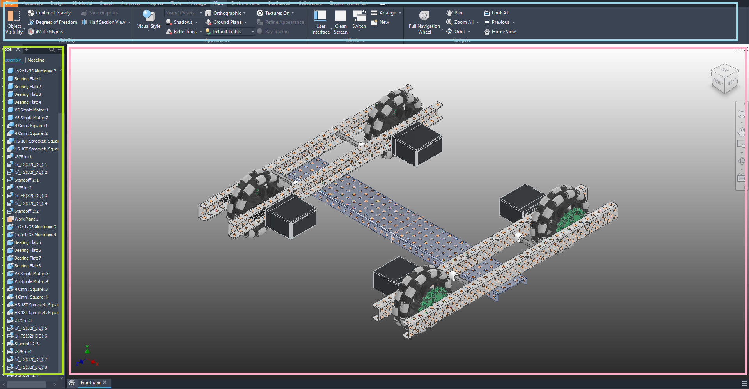Select Bearing Flat:1 in the browser
Screen dimensions: 749x389
pos(28,79)
